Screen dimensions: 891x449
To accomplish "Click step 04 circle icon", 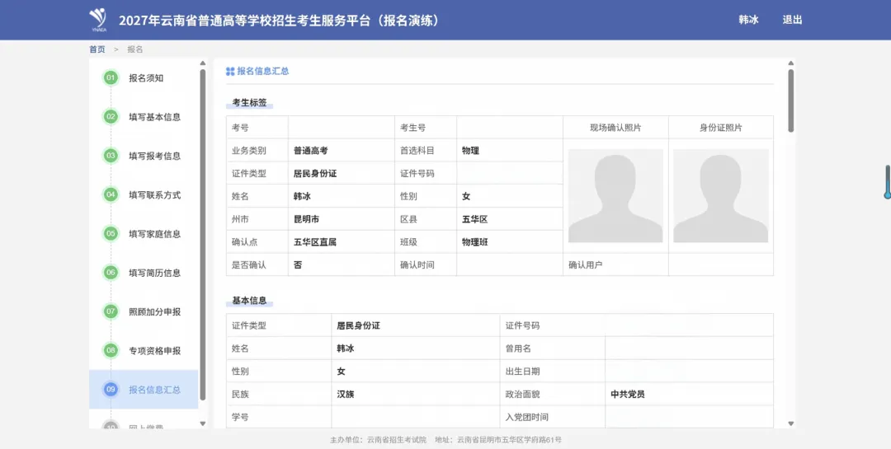I will tap(111, 194).
